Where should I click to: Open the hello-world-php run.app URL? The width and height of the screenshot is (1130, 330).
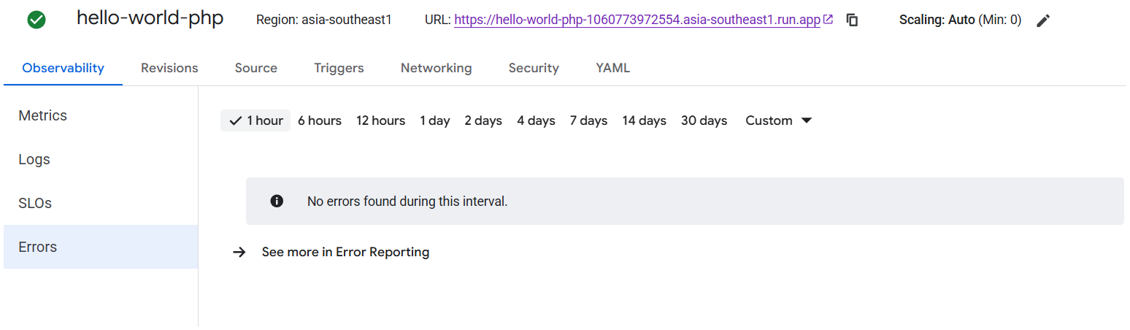click(637, 20)
